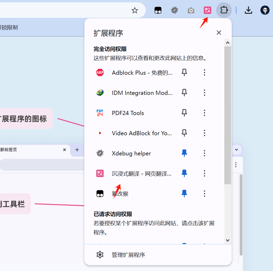
Task: Click the extensions list scroll-up arrow
Action: pyautogui.click(x=228, y=43)
